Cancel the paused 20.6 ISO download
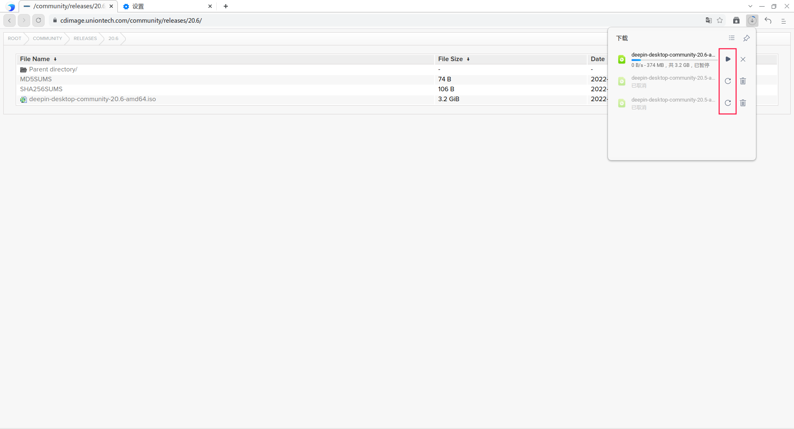Image resolution: width=794 pixels, height=429 pixels. tap(743, 59)
